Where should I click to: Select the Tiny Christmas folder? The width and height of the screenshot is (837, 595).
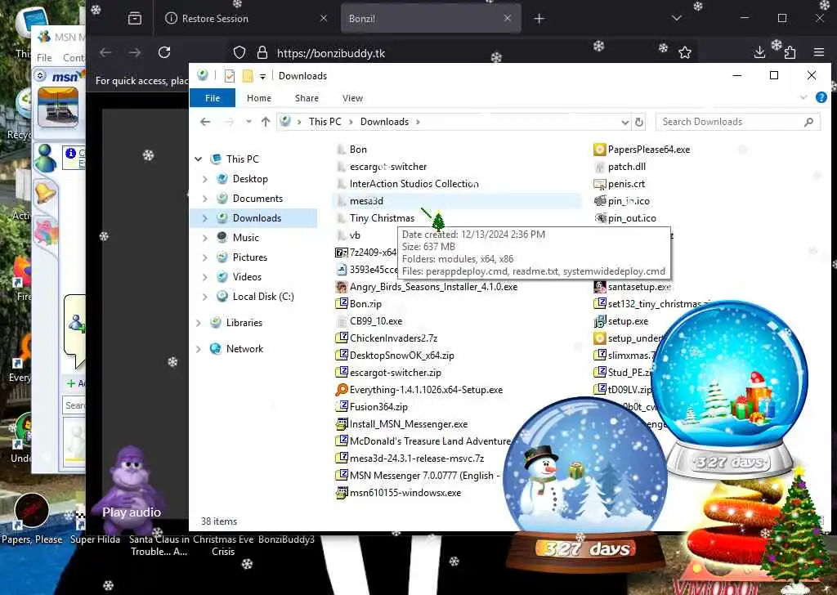click(382, 218)
